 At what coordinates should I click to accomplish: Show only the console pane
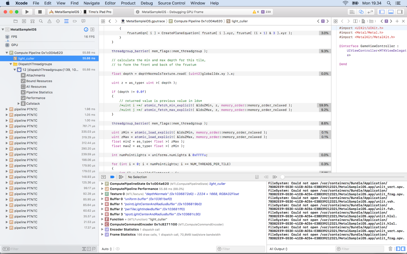(x=403, y=249)
